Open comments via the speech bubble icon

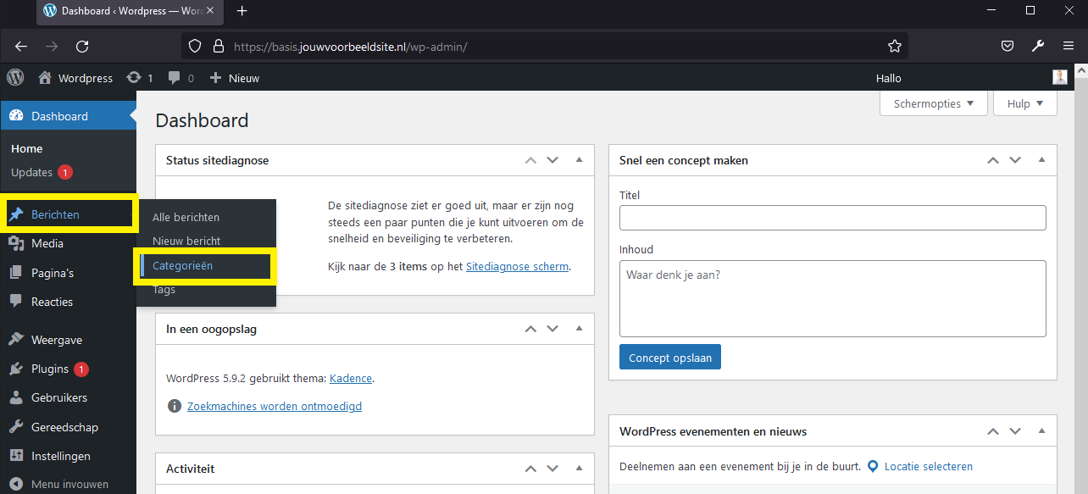[x=173, y=77]
